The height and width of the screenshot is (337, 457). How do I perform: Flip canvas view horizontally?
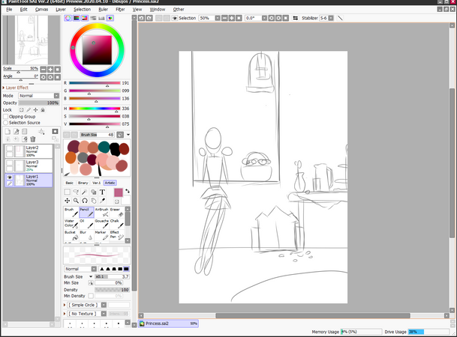(x=295, y=18)
